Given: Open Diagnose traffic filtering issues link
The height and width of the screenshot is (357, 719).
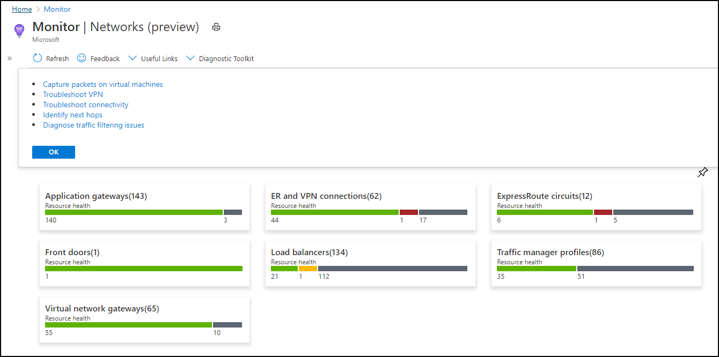Looking at the screenshot, I should (x=93, y=125).
